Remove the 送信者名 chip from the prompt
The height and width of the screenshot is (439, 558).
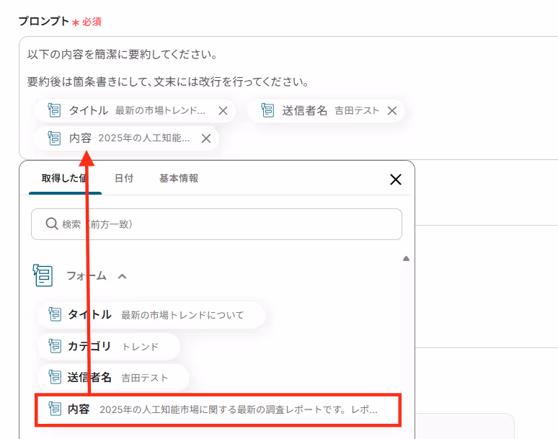[x=392, y=110]
